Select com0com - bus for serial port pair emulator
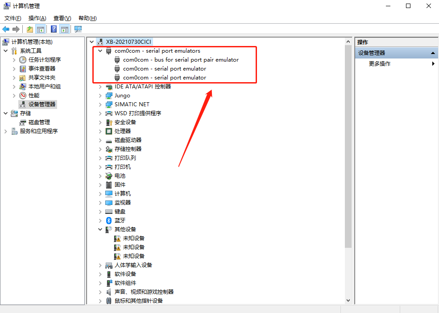 tap(181, 60)
